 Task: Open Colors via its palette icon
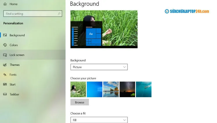[x=5, y=45]
